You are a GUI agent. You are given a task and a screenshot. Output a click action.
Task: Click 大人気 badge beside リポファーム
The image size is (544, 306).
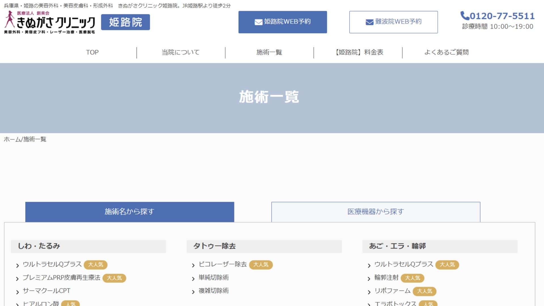coord(425,291)
